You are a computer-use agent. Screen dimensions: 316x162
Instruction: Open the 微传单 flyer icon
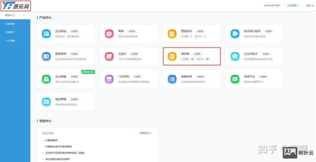click(172, 56)
